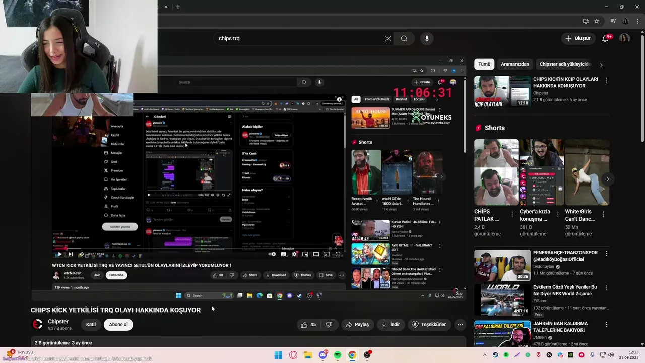Viewport: 645px width, 363px height.
Task: Open a new Chrome tab
Action: [178, 7]
